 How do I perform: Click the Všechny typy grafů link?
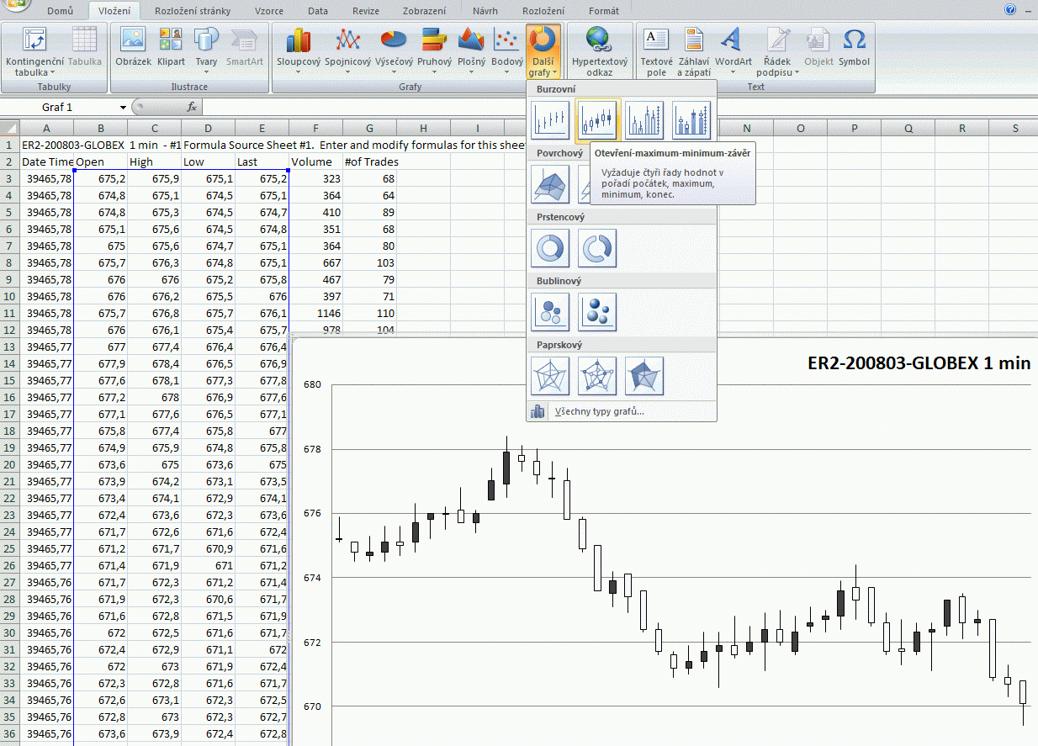point(599,411)
